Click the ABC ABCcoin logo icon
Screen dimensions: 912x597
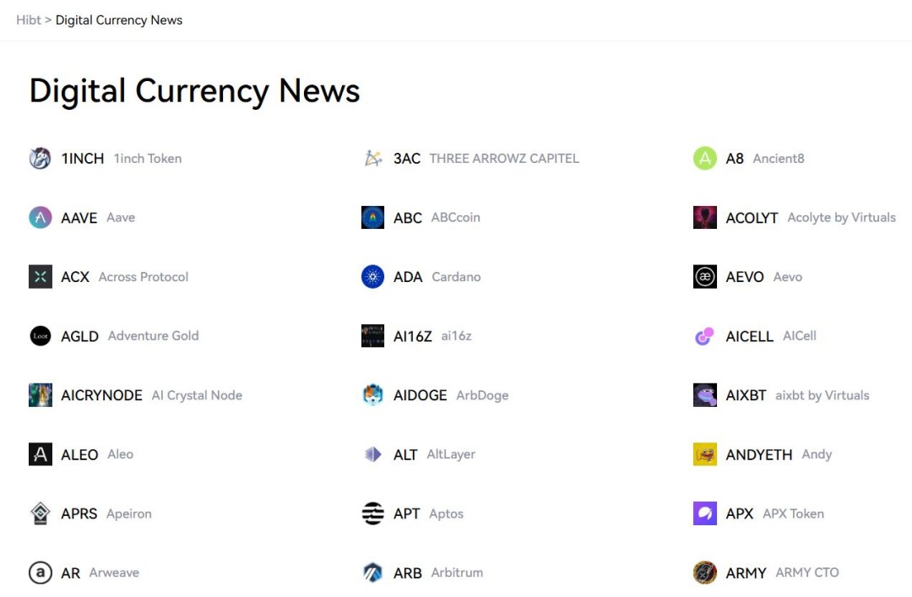pyautogui.click(x=373, y=218)
